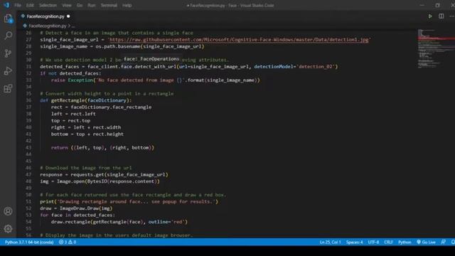The height and width of the screenshot is (256, 455).
Task: Click the requests.get call on line 47
Action: point(119,175)
